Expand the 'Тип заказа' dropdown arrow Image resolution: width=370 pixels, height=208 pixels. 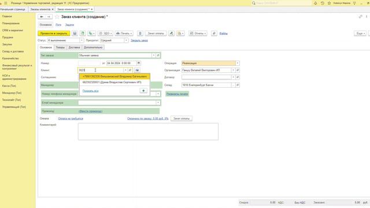point(153,55)
